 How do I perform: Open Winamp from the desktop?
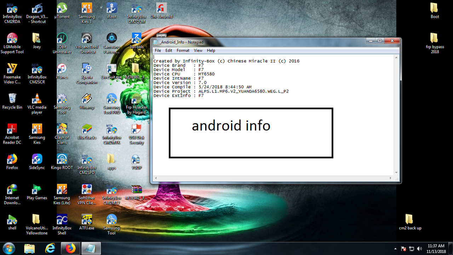(87, 101)
